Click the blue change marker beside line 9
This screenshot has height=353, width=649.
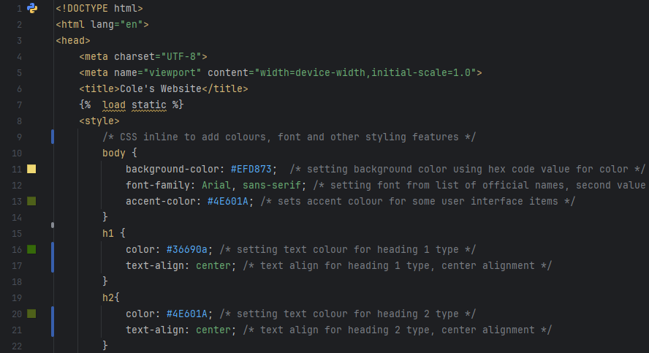tap(53, 137)
